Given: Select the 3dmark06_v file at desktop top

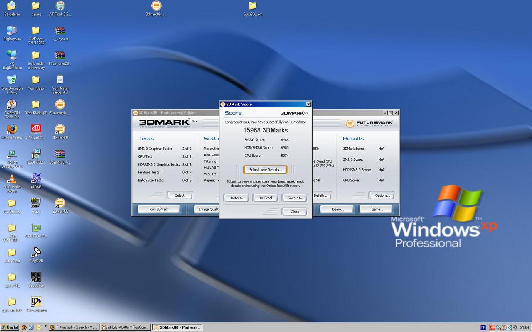Looking at the screenshot, I should pyautogui.click(x=156, y=8).
